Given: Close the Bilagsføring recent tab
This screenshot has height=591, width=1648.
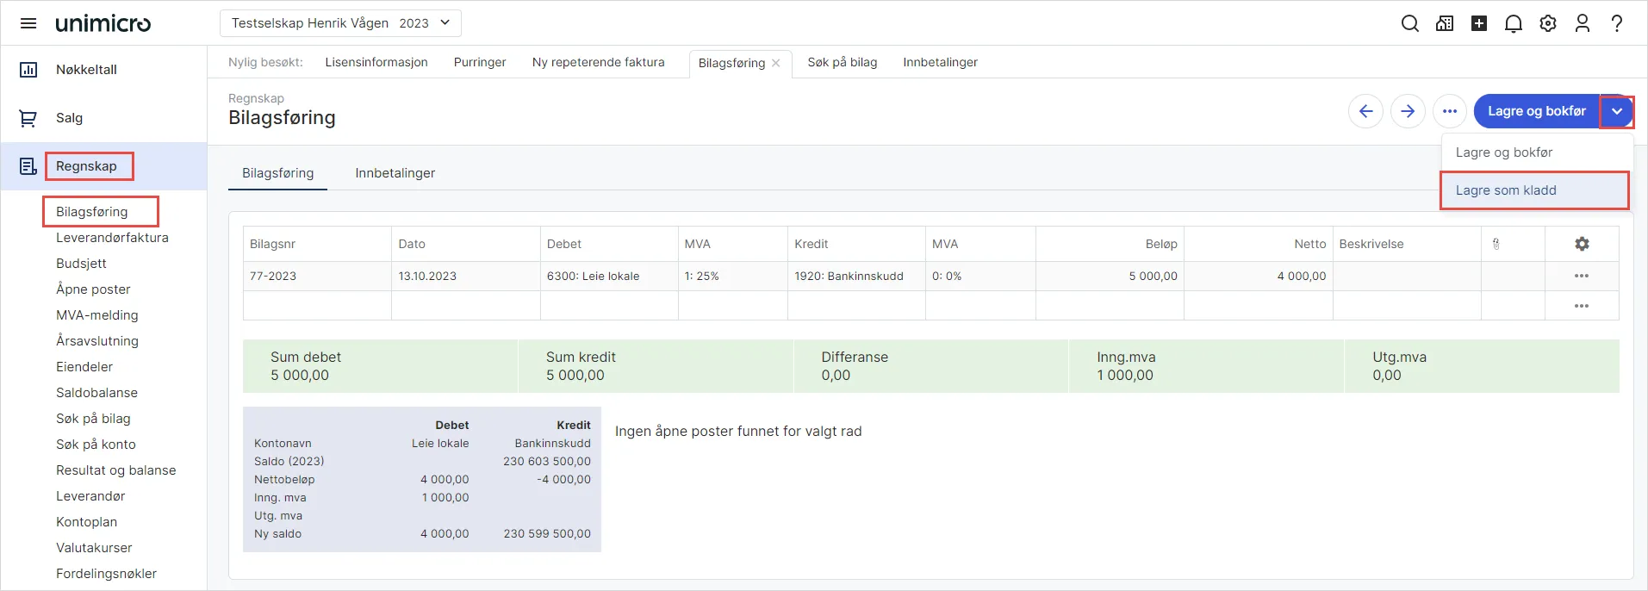Looking at the screenshot, I should tap(776, 63).
